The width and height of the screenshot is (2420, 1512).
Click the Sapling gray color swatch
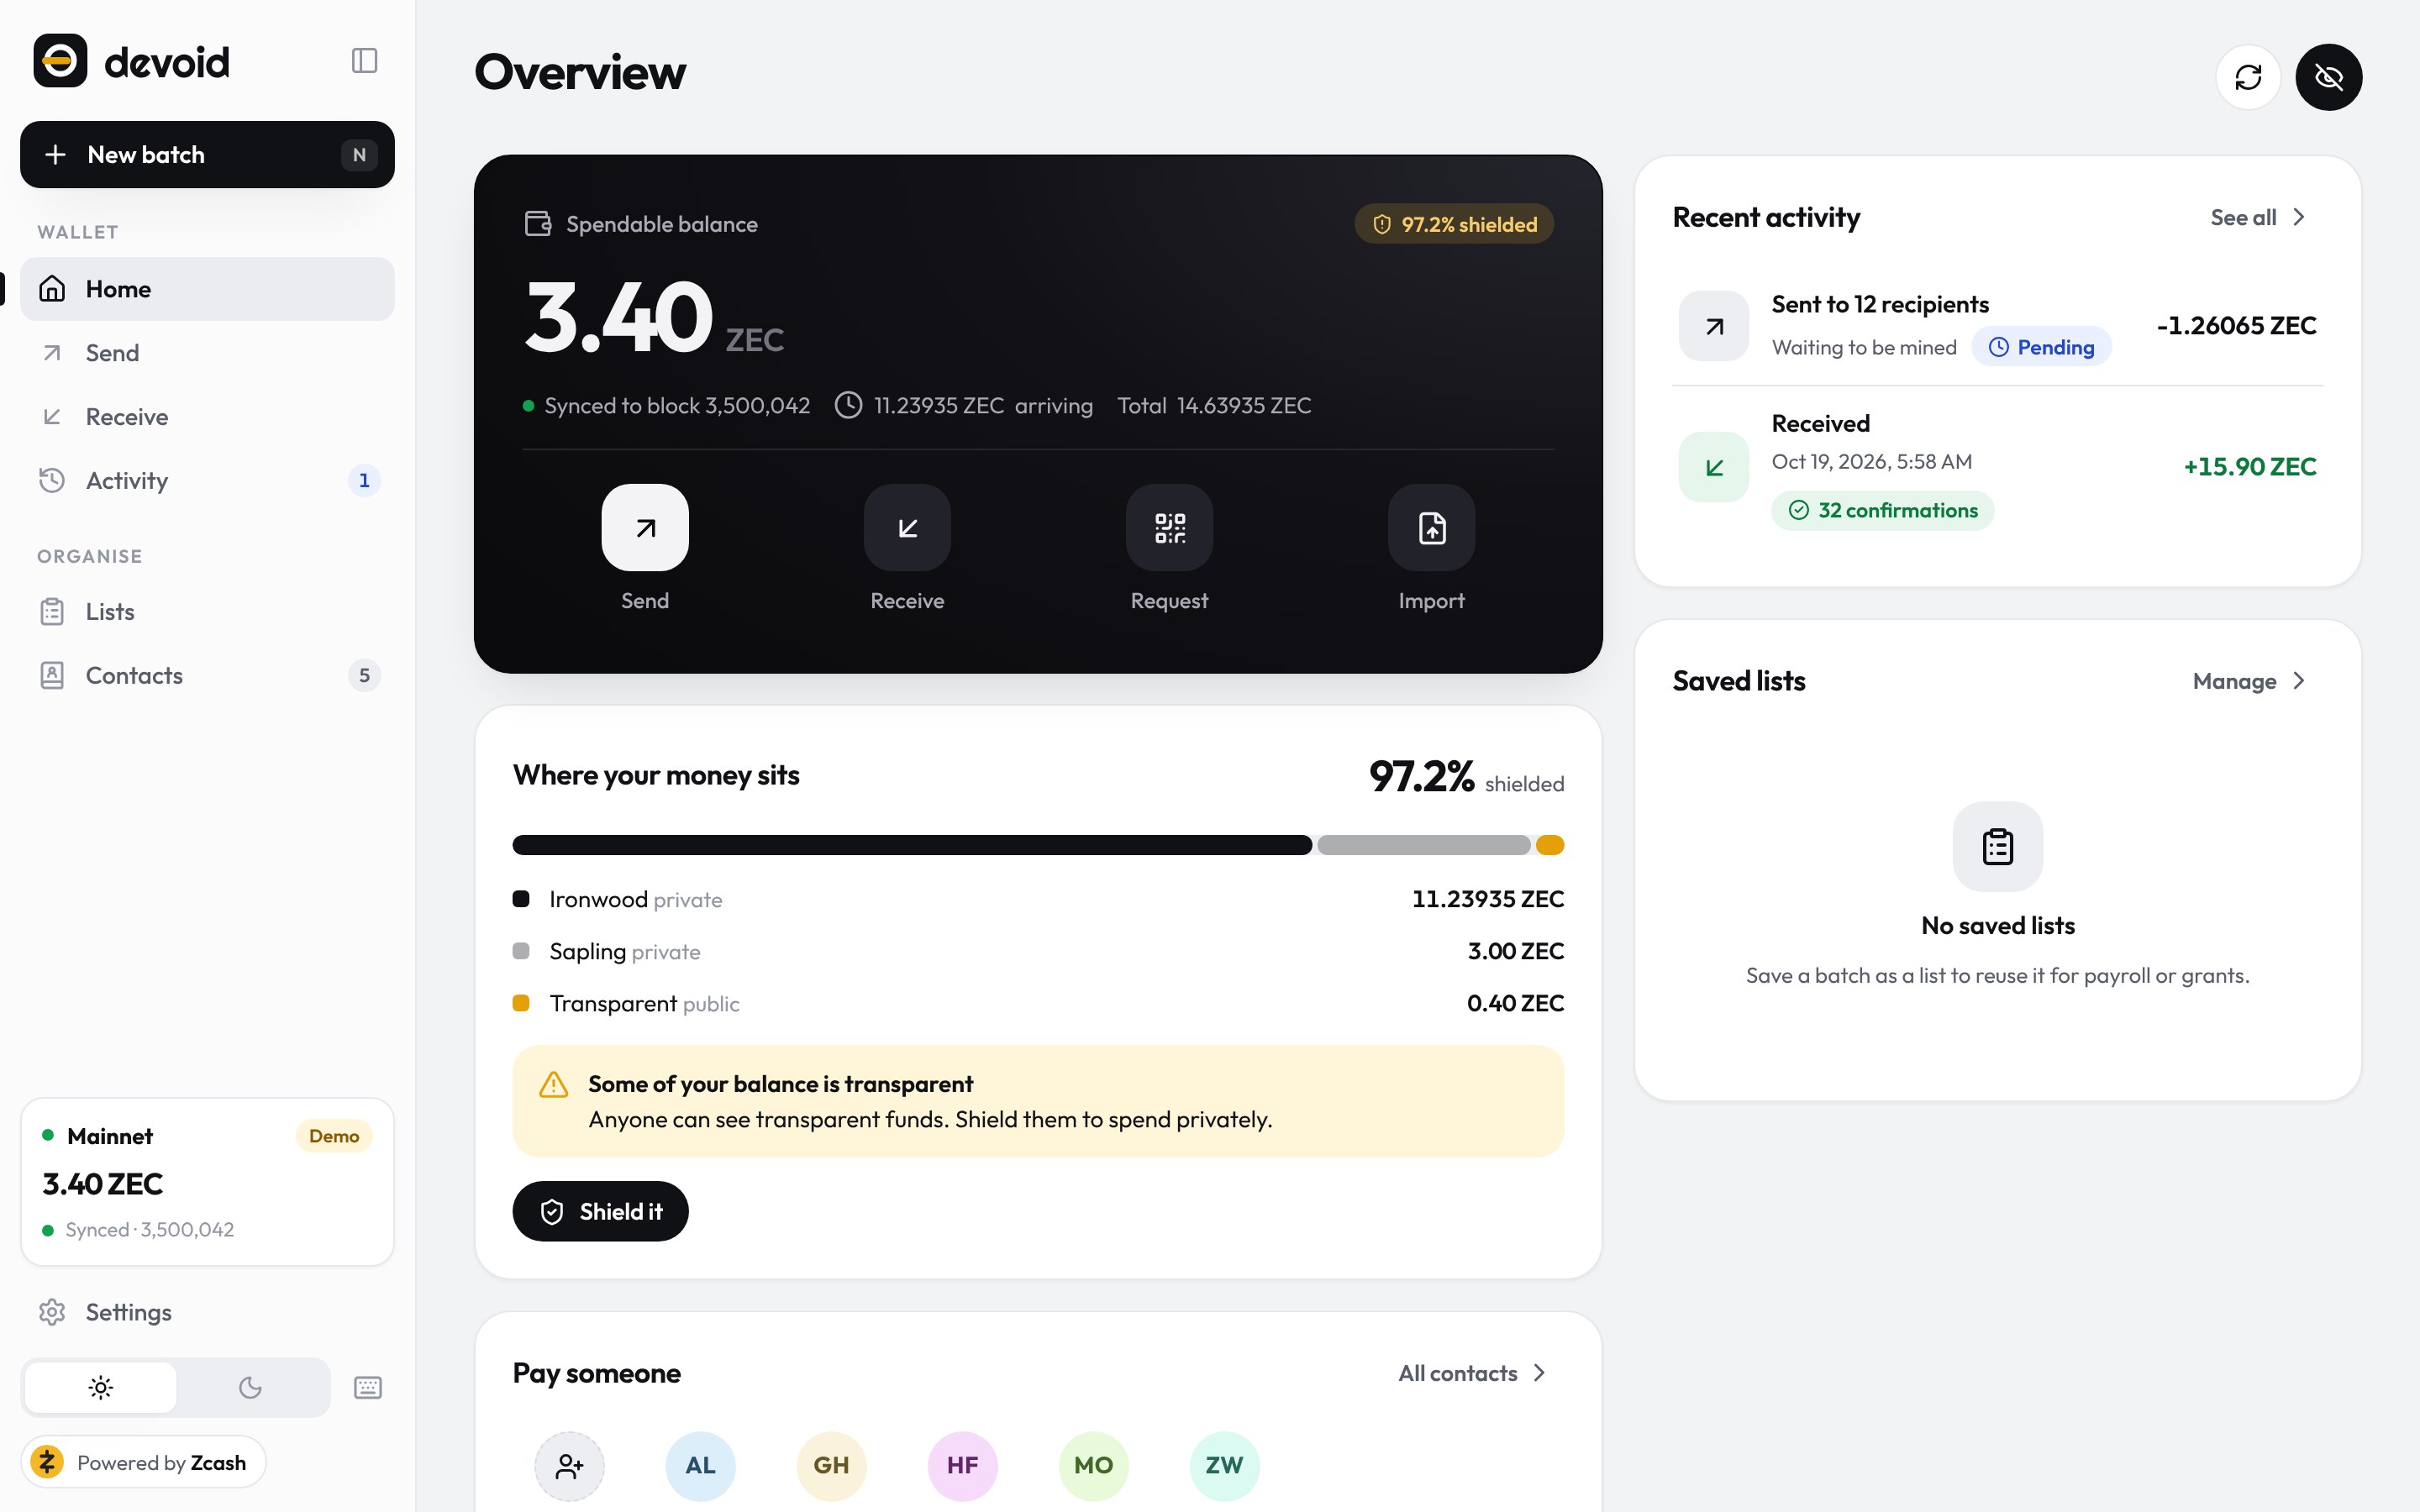(521, 951)
